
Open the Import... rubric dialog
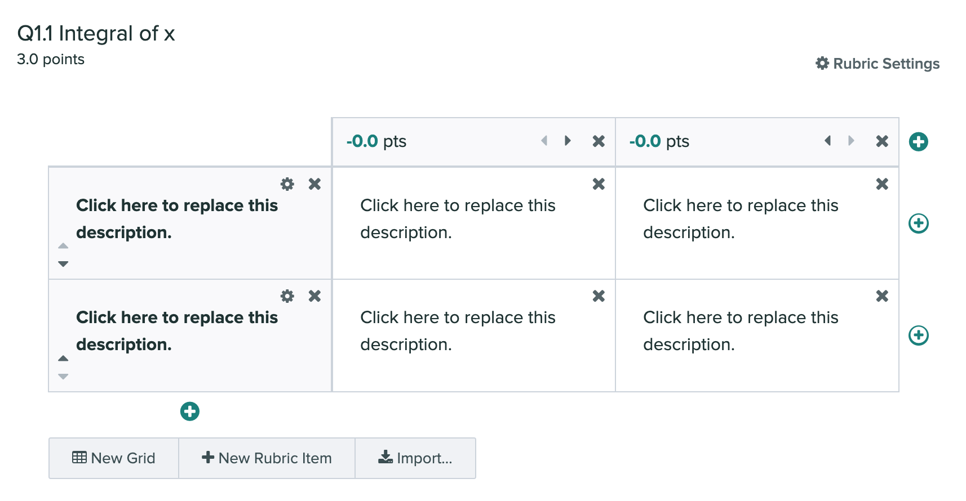point(415,458)
